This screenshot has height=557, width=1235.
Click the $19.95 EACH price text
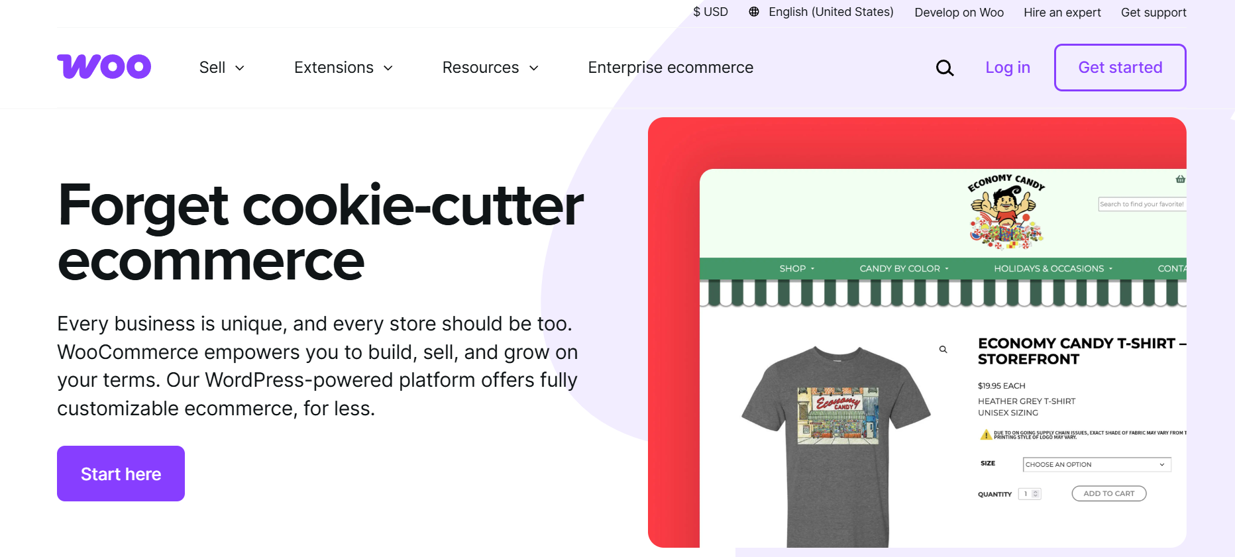[1001, 385]
